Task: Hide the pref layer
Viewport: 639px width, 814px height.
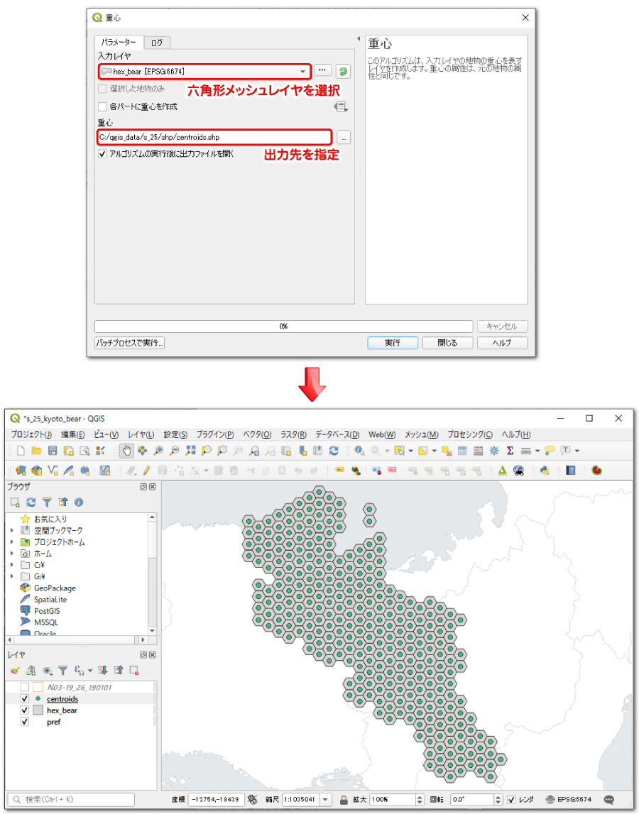Action: pos(24,722)
